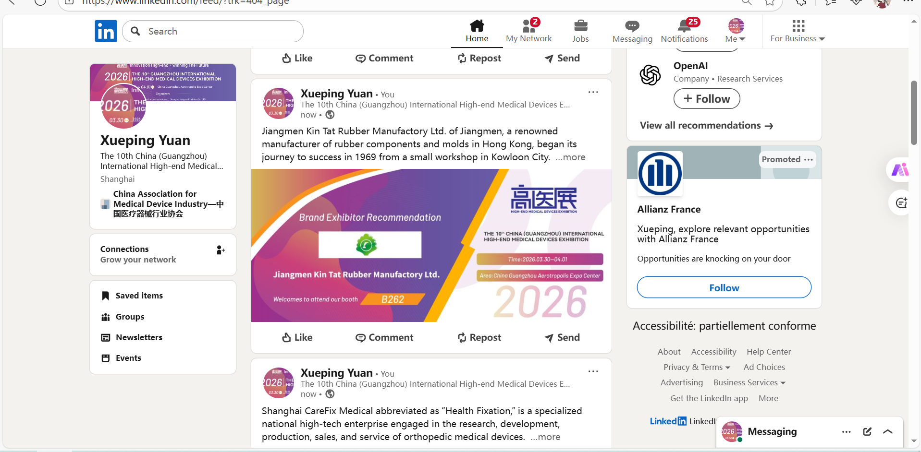Open Saved items in sidebar
This screenshot has width=921, height=452.
tap(139, 296)
